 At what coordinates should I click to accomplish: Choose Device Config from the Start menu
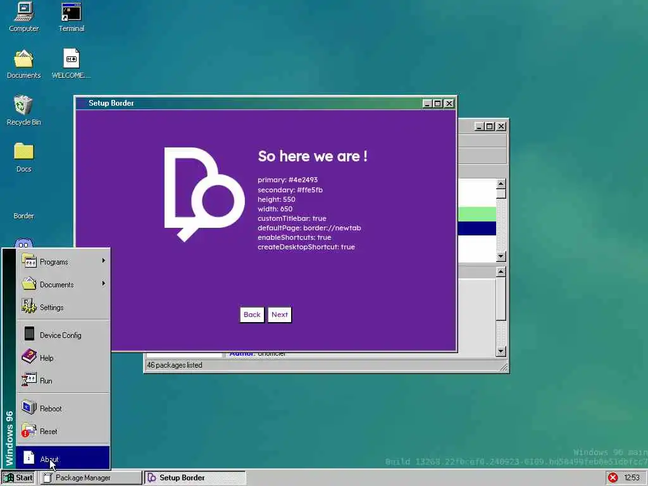pos(63,335)
